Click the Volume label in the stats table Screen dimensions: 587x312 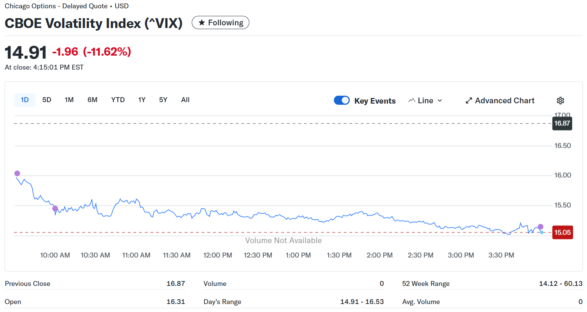[x=215, y=284]
